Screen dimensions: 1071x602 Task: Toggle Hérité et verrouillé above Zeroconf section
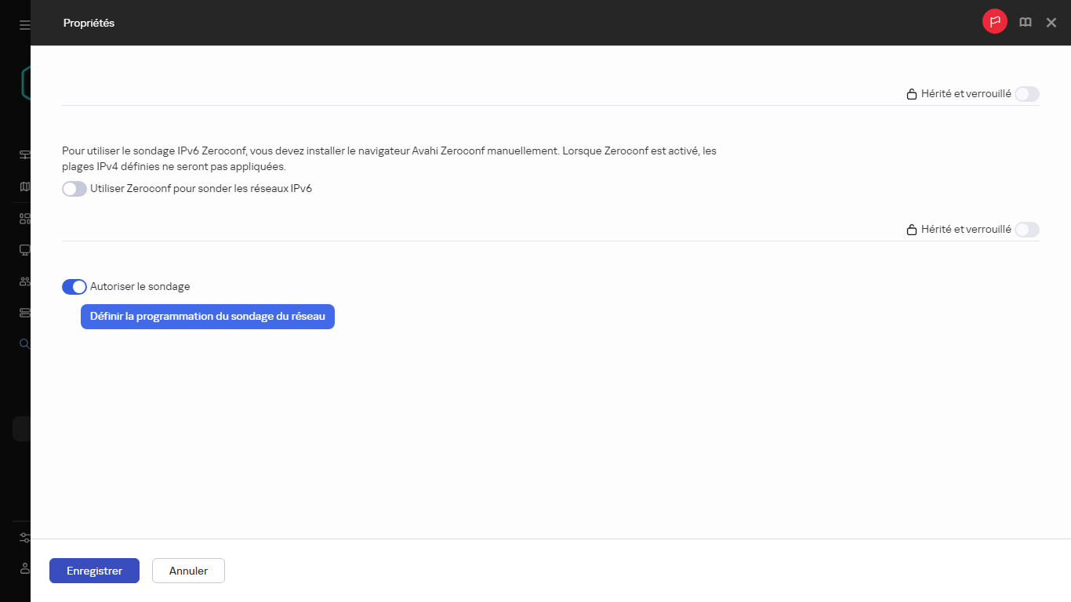click(x=1026, y=94)
